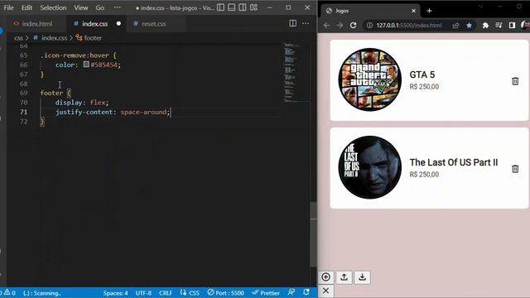
Task: Select the Jogos browser tab
Action: click(369, 11)
